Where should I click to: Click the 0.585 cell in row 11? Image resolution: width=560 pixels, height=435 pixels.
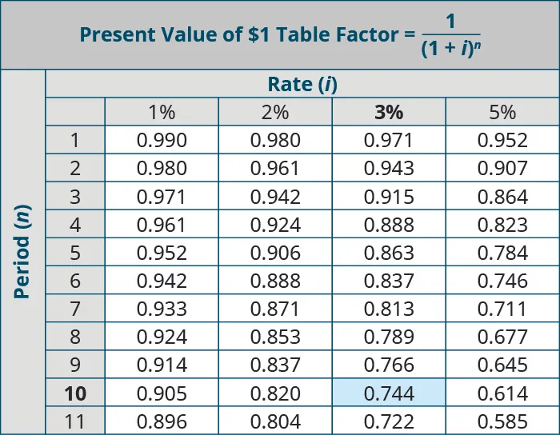502,421
